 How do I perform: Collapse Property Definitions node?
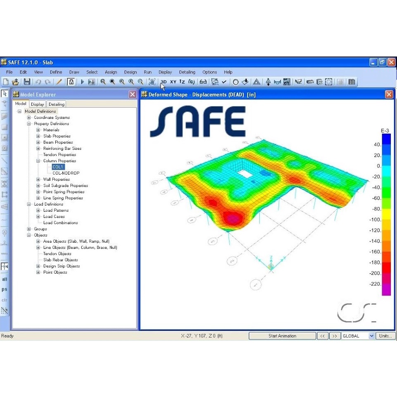(29, 123)
